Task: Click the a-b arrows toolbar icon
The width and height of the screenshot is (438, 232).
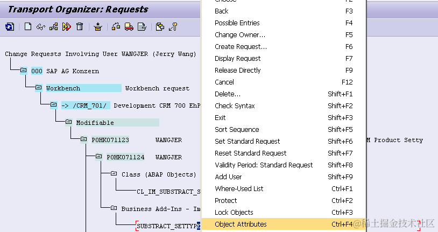Action: tap(67, 27)
